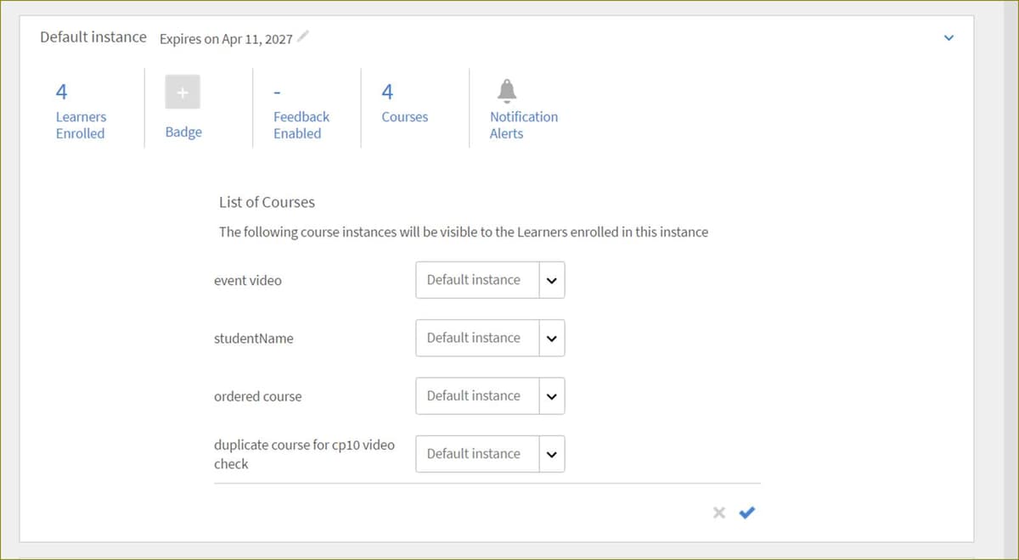1019x560 pixels.
Task: Cancel changes using the gray X icon
Action: tap(719, 512)
